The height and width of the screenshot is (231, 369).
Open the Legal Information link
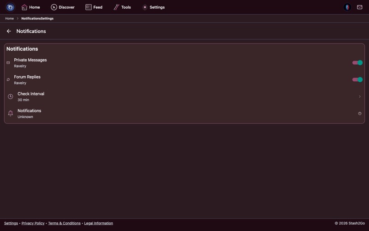click(x=99, y=223)
